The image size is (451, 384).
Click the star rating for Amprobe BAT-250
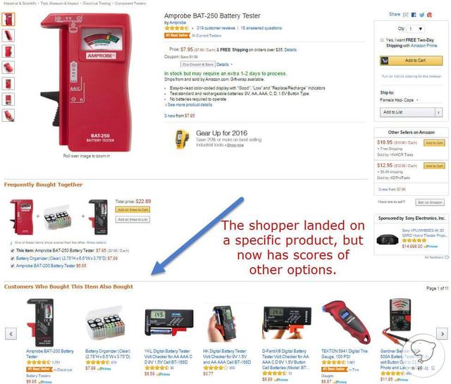pos(176,28)
